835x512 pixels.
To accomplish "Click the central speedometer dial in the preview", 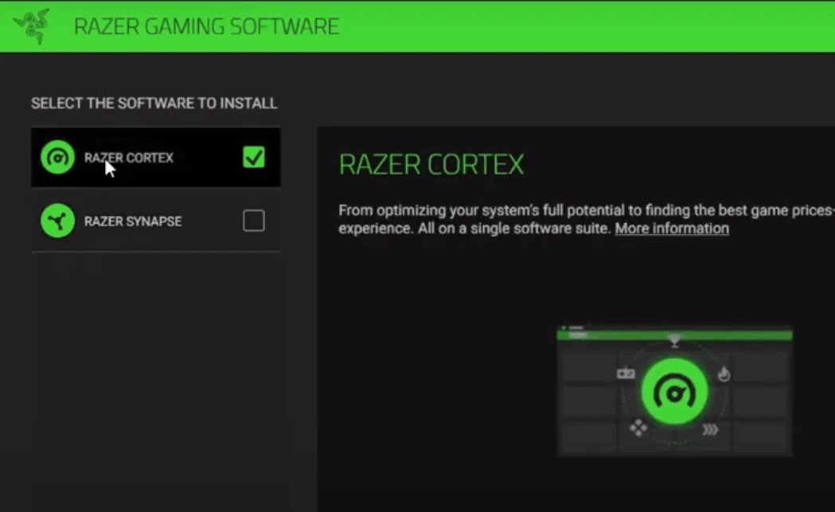I will 674,392.
